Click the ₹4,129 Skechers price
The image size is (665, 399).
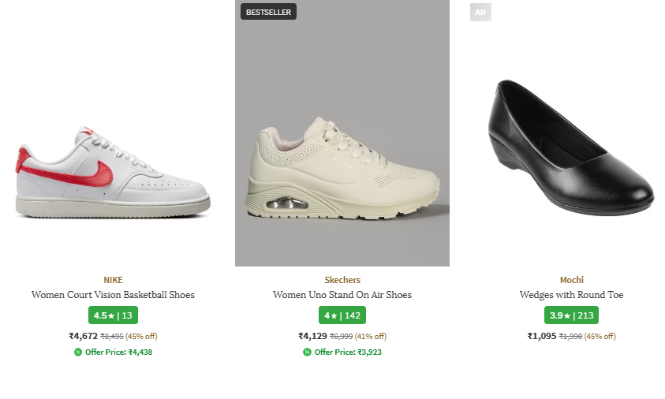point(312,336)
